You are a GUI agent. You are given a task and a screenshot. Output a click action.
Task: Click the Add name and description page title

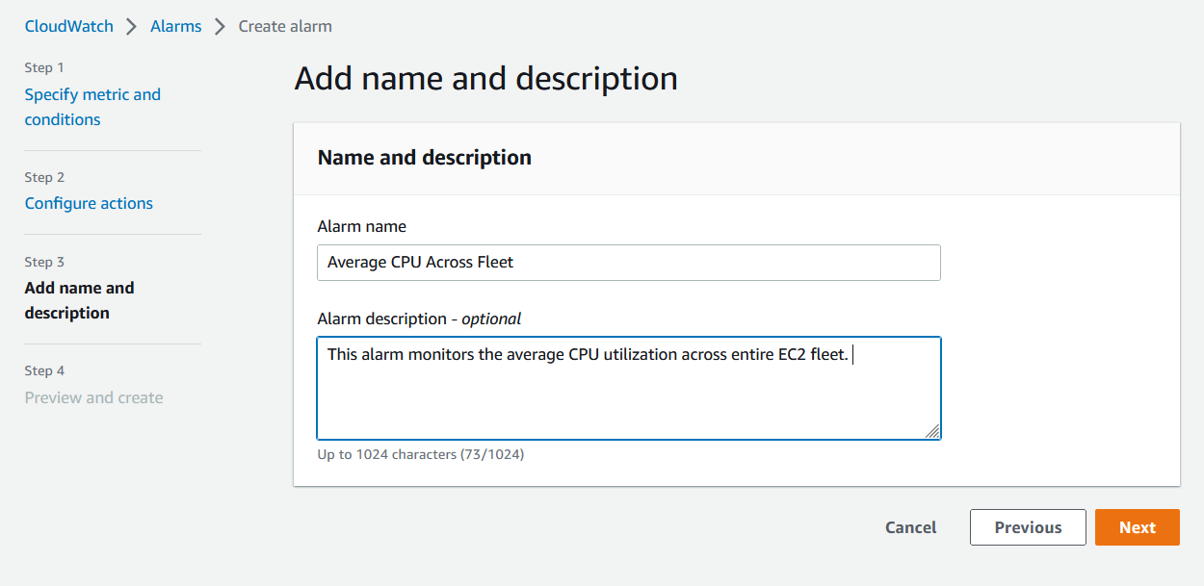click(x=486, y=78)
